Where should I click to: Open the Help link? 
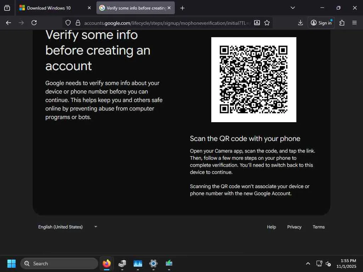[x=271, y=227]
